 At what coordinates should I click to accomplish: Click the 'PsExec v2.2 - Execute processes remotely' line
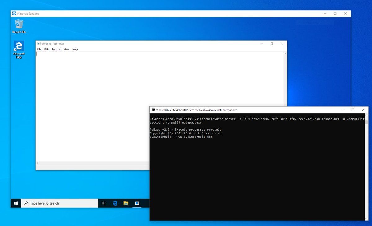tap(185, 129)
